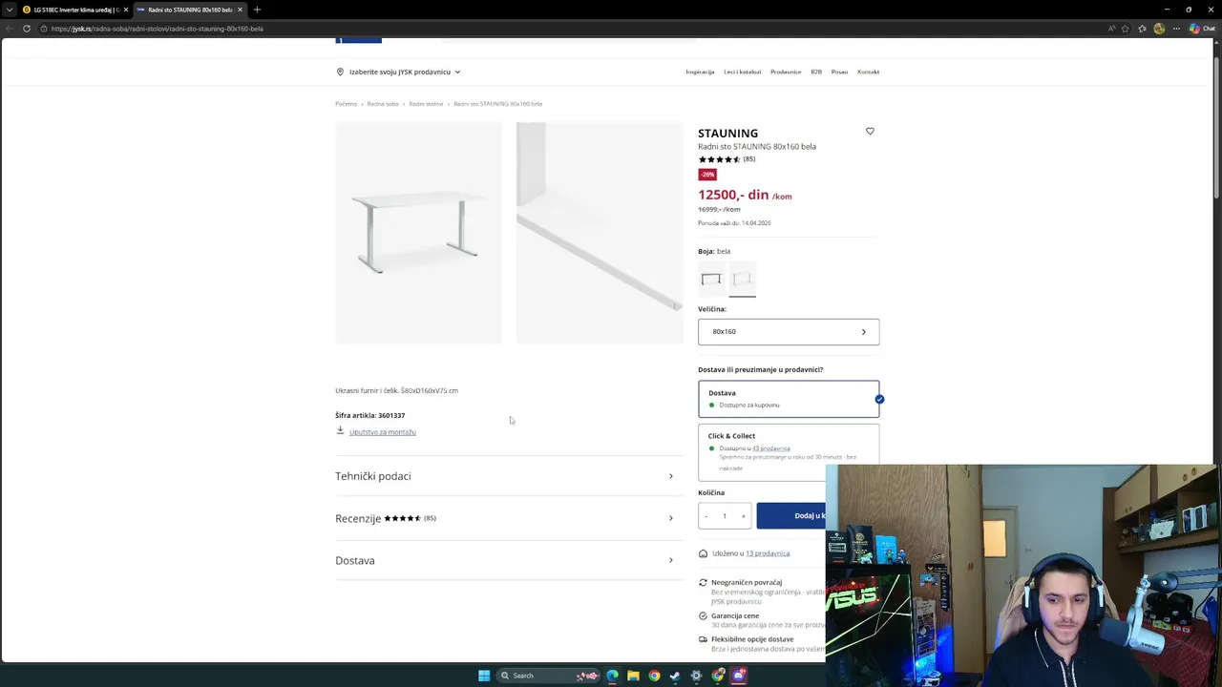Open the desk leg close-up image
The width and height of the screenshot is (1222, 687).
600,233
